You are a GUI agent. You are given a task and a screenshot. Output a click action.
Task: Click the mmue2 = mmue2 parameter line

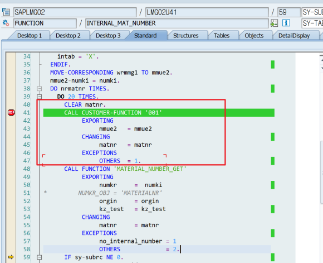tap(125, 129)
